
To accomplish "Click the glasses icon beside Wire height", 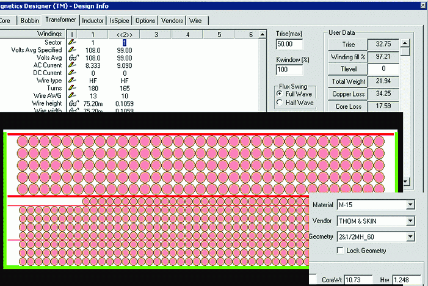I will 72,103.
